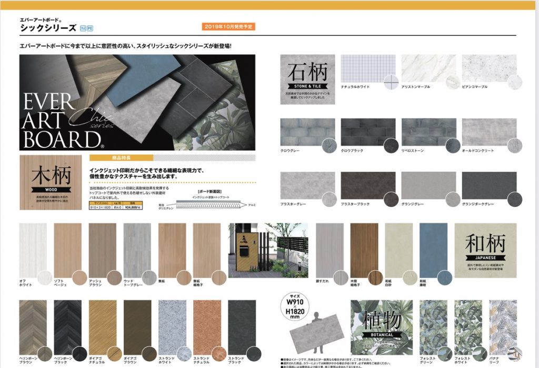Pick the バナナリーフ botanical panel swatch
Image resolution: width=539 pixels, height=368 pixels.
503,327
